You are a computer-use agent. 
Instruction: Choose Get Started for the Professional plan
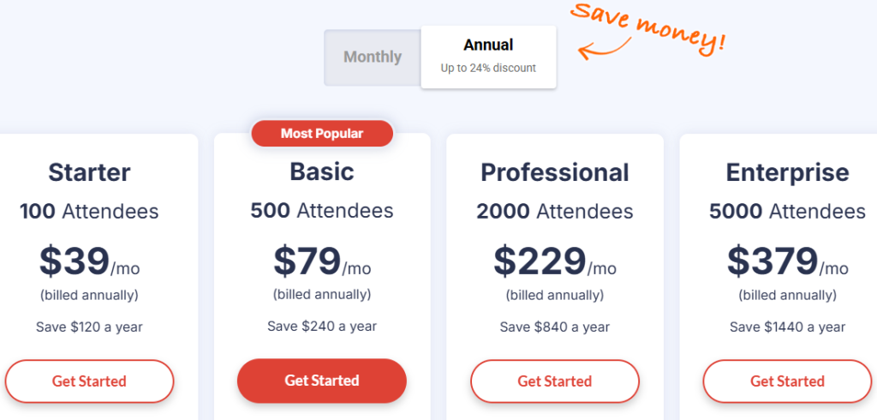click(x=555, y=381)
